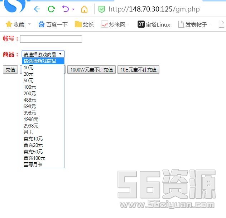Open the 站长 bookmarks folder
Image resolution: width=226 pixels, height=218 pixels.
(84, 24)
